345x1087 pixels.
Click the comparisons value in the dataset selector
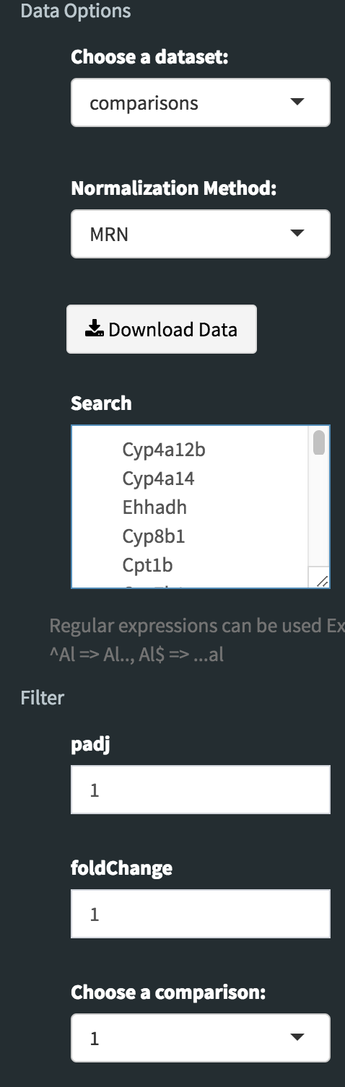(x=144, y=103)
